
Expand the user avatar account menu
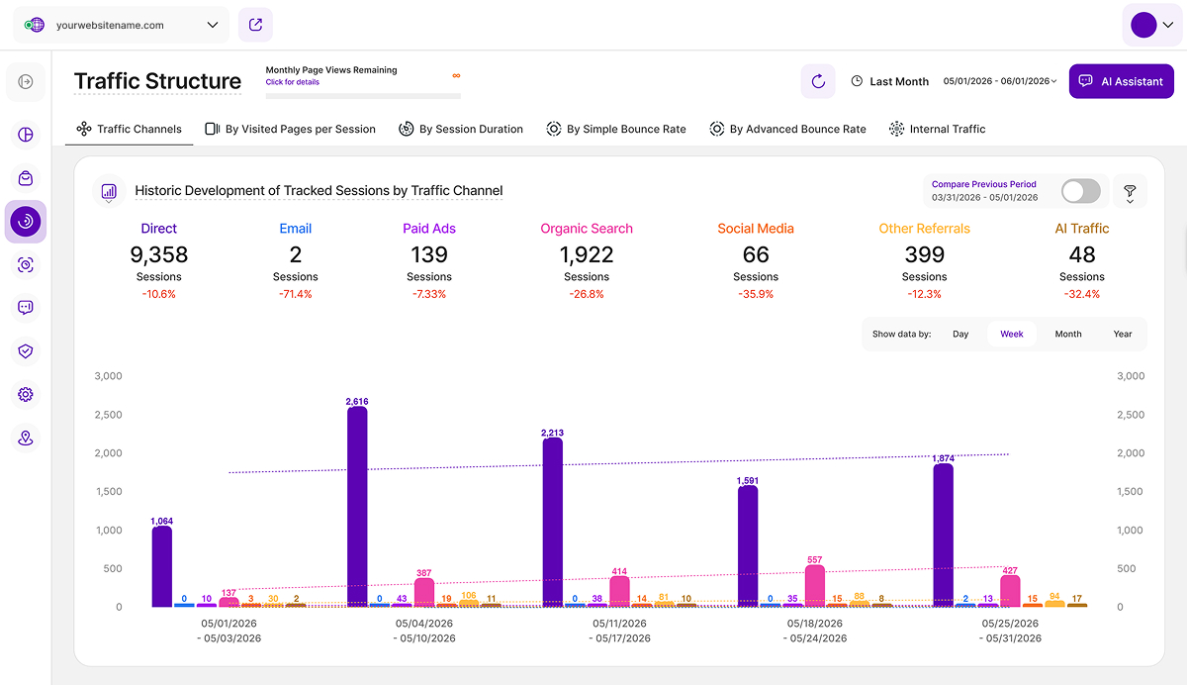click(1152, 25)
